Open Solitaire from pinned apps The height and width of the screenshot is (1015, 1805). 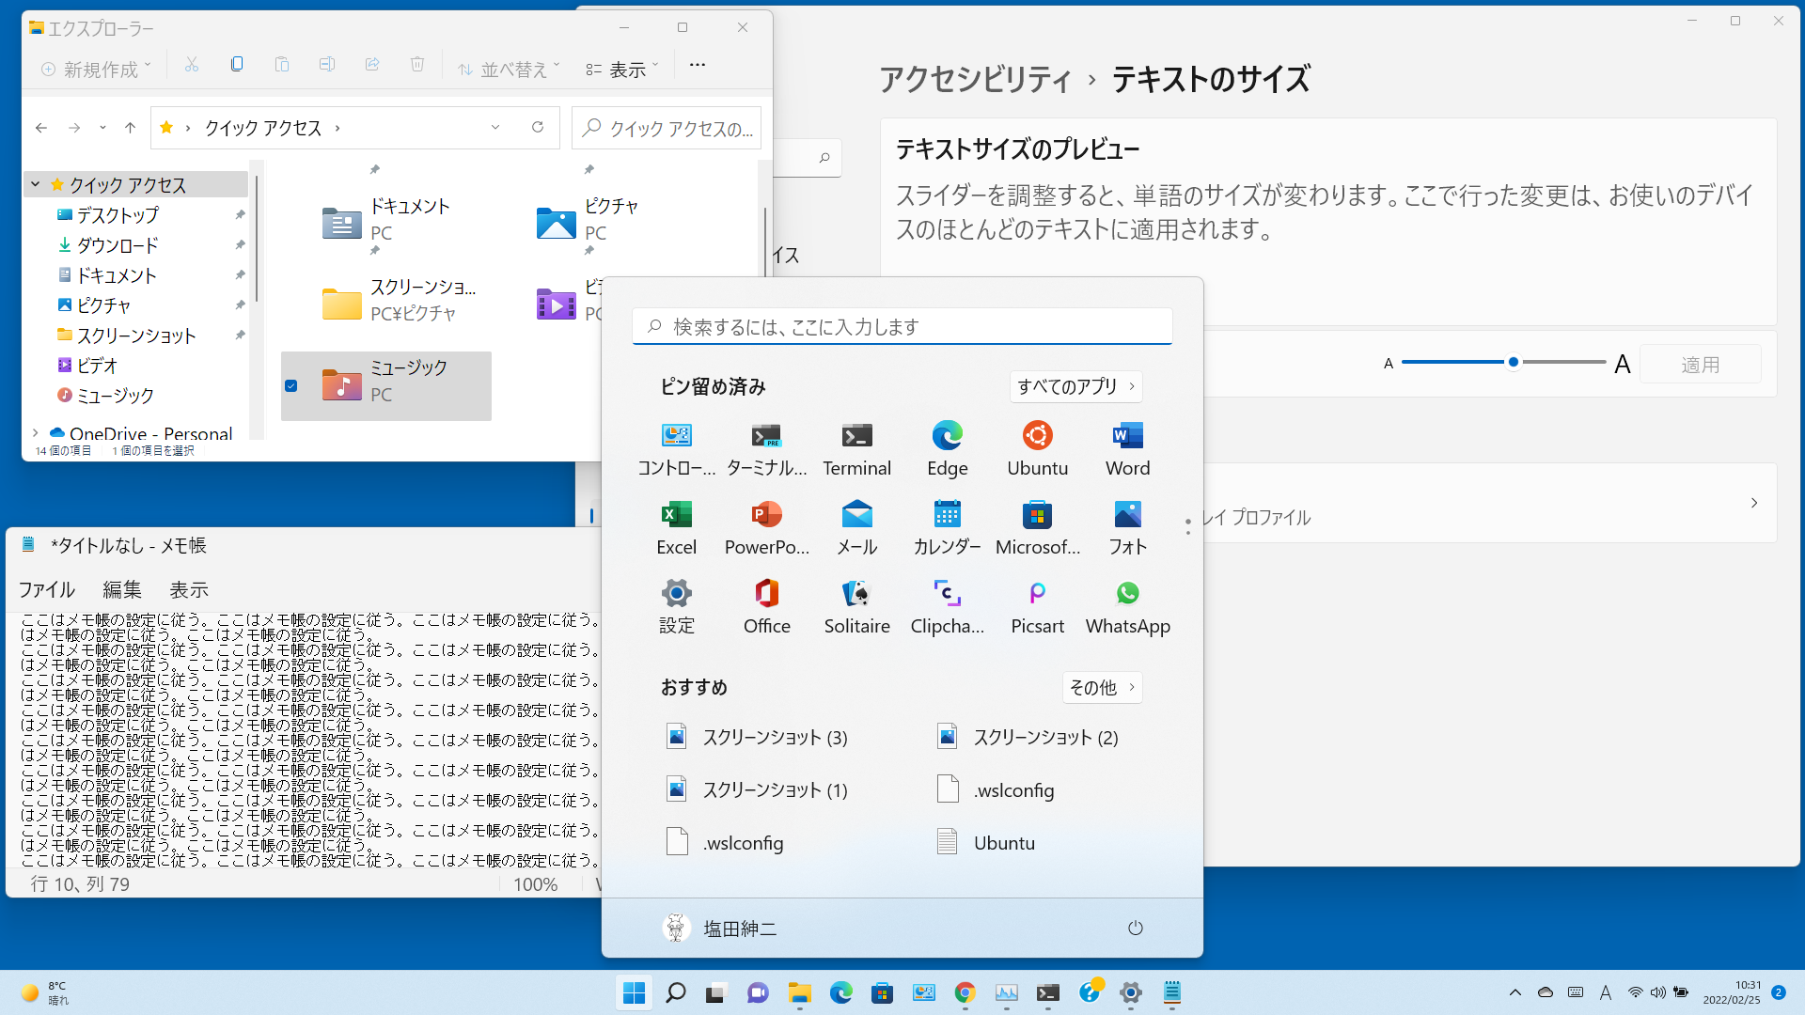coord(856,606)
